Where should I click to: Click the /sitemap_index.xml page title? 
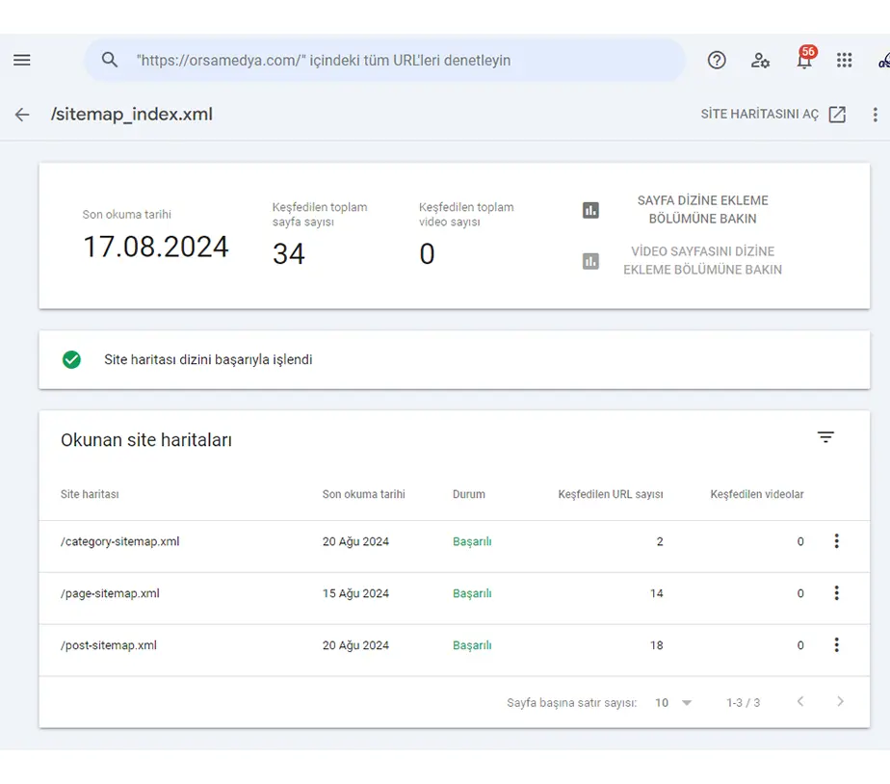tap(132, 114)
